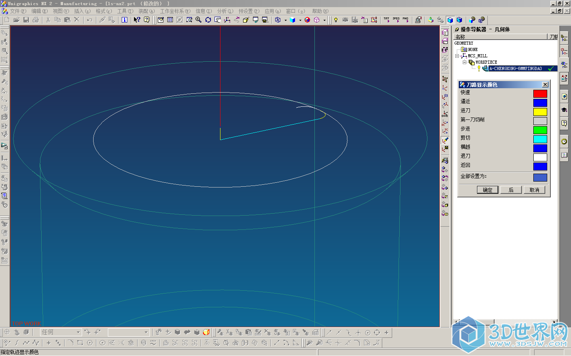Open the blue cube icon's dropdown arrow

tap(300, 20)
